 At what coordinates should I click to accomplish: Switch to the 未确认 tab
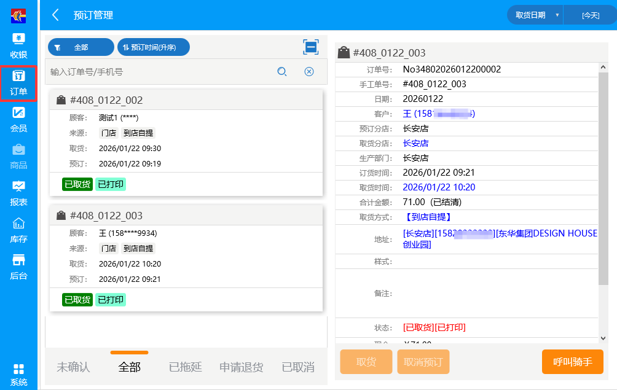(74, 367)
